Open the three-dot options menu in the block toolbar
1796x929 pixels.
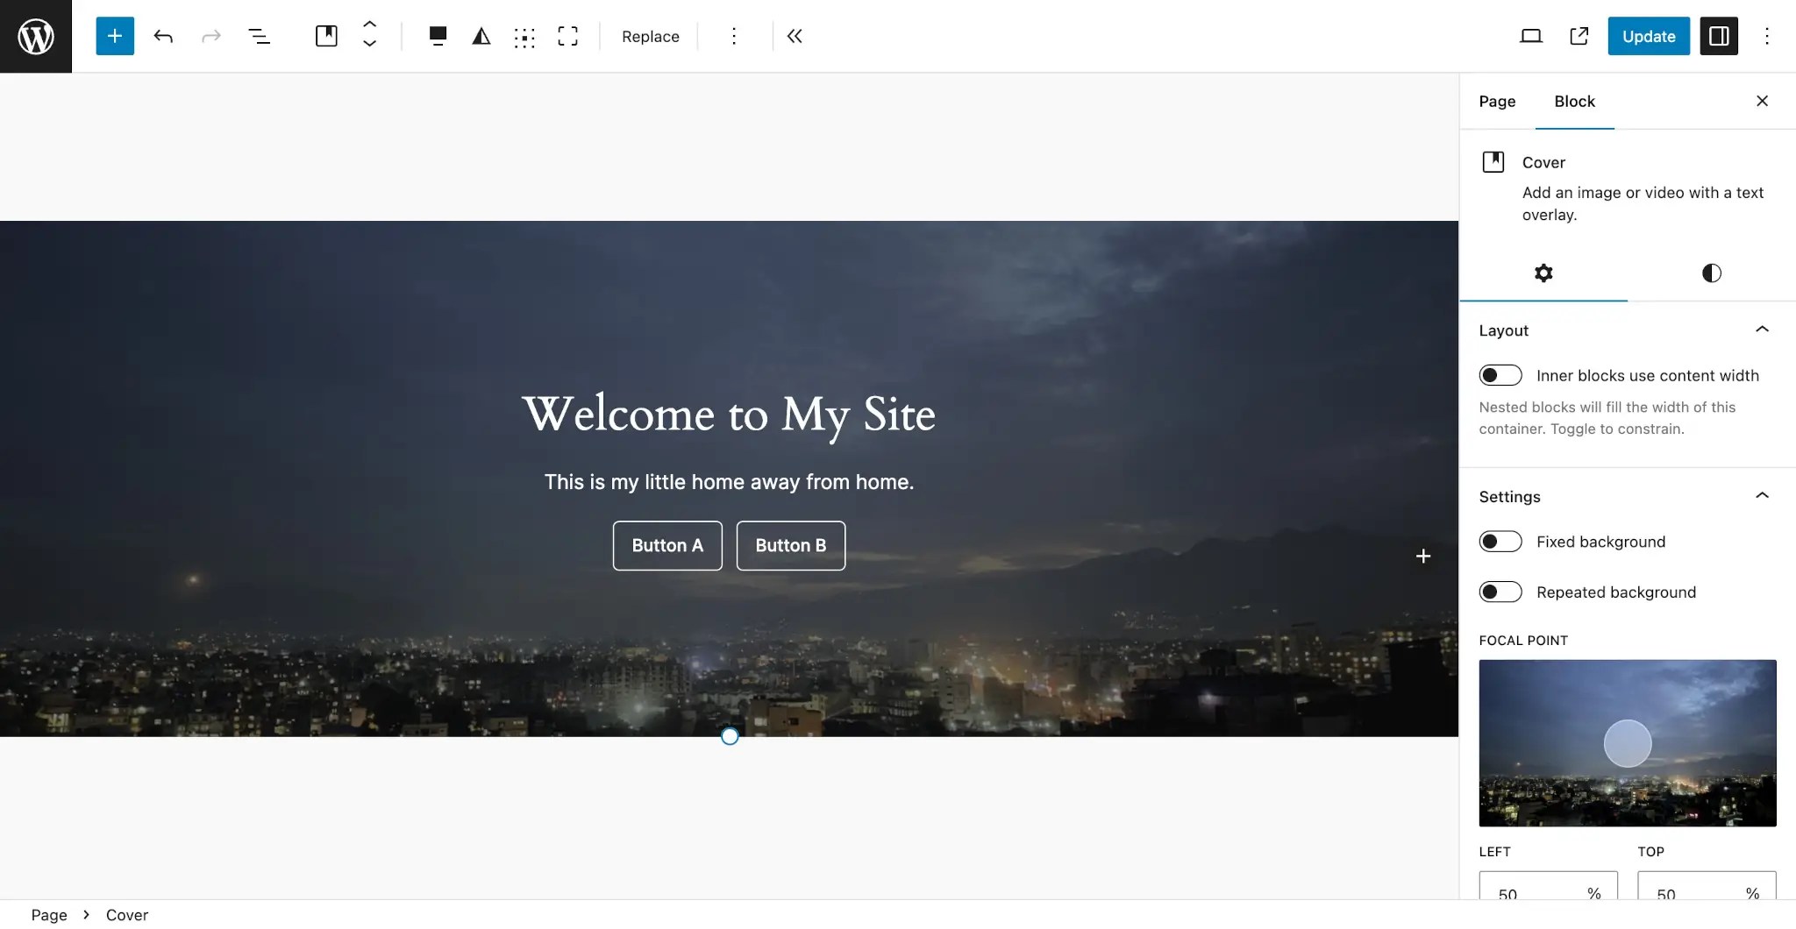pyautogui.click(x=733, y=36)
